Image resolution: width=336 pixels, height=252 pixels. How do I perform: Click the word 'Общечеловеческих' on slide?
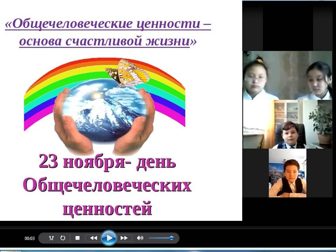[x=107, y=186]
